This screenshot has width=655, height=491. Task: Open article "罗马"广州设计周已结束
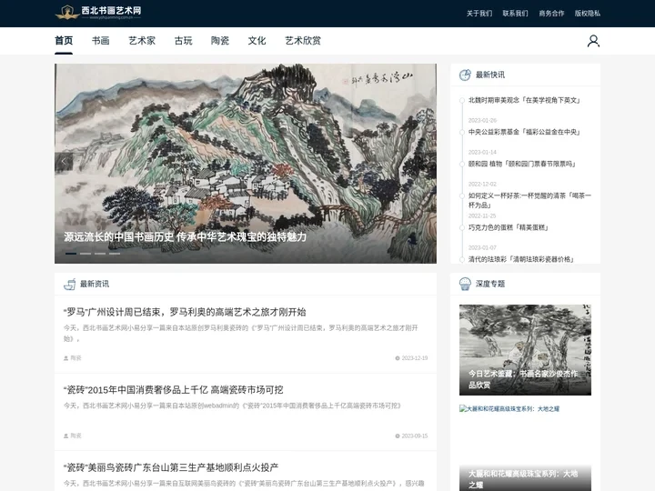(x=185, y=312)
